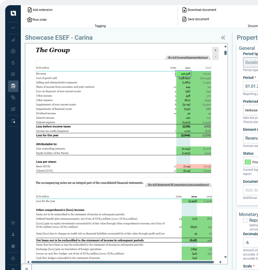Click the Download document icon
This screenshot has width=258, height=270.
(x=184, y=10)
